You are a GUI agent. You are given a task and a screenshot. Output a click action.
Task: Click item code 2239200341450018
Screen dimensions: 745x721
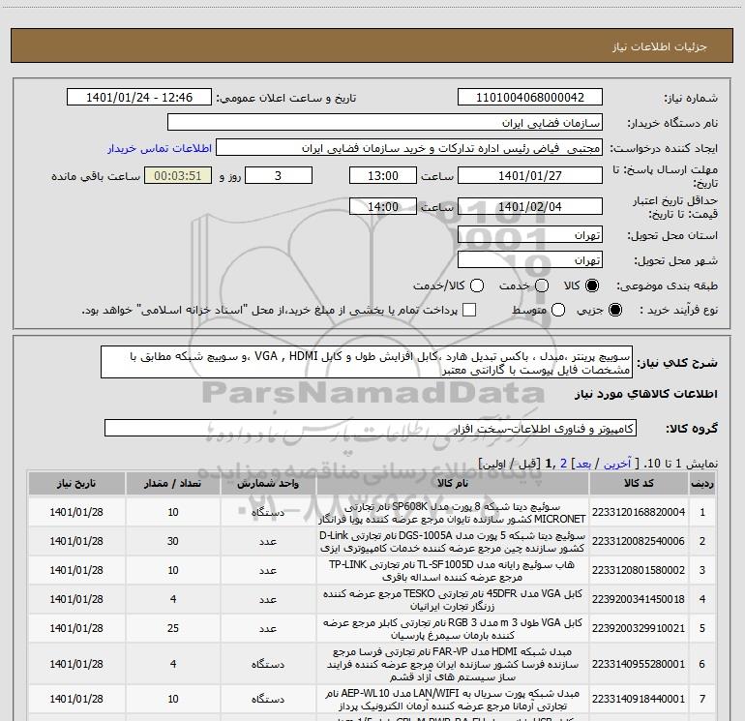click(639, 599)
